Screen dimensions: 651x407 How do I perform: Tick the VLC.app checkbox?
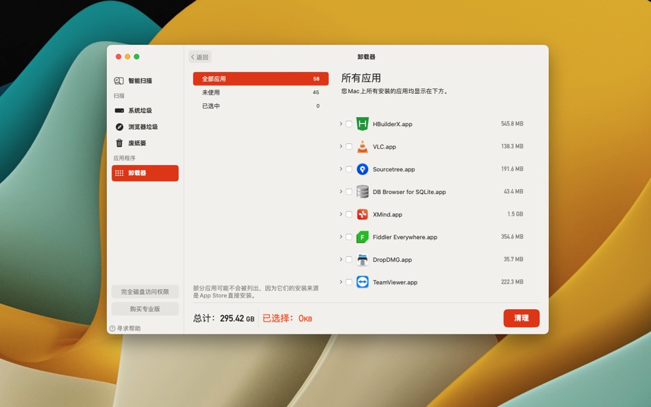[x=349, y=146]
